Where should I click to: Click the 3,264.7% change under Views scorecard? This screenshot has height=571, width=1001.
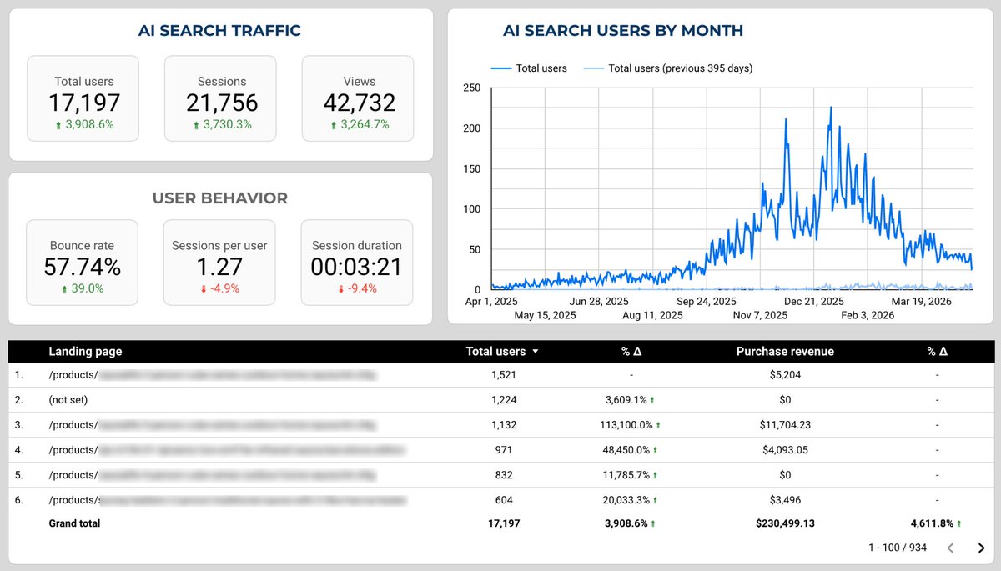click(360, 124)
